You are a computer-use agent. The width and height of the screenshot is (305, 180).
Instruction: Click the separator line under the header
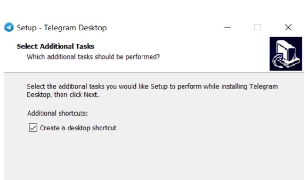153,73
